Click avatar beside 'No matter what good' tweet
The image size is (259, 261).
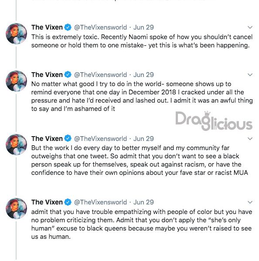pos(16,81)
